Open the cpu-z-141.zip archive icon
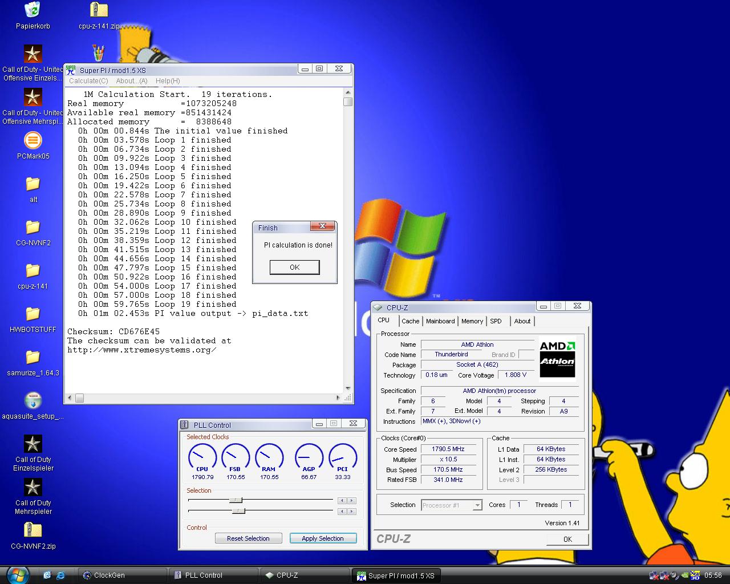Viewport: 730px width, 584px height. click(99, 10)
